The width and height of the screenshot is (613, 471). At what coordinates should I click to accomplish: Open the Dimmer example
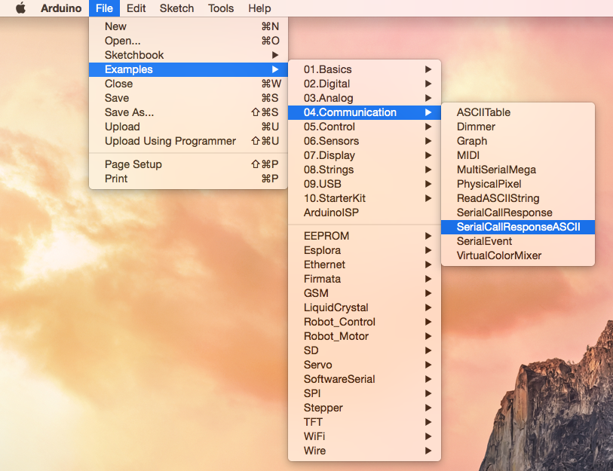(x=518, y=127)
